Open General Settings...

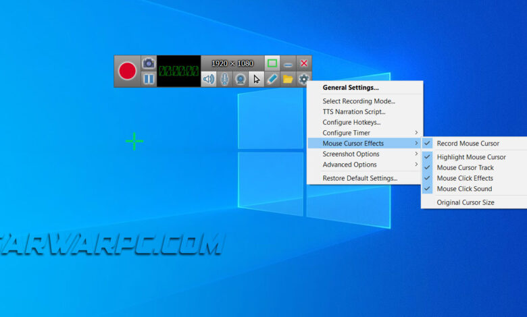[x=365, y=88]
